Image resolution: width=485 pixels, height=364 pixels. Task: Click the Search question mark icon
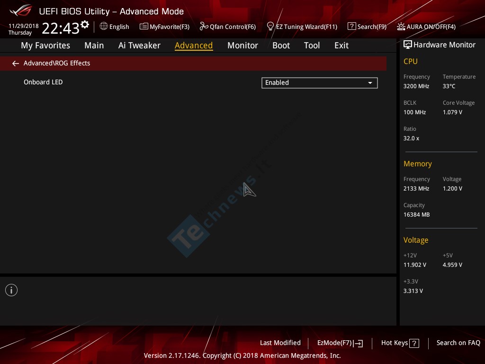352,27
